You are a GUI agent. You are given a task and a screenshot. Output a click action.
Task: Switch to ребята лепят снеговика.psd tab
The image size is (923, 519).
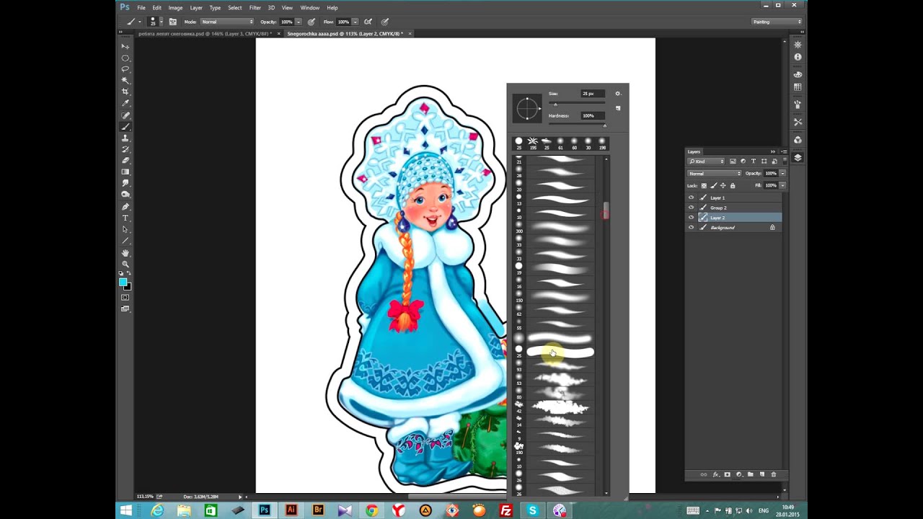204,33
